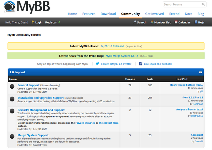Open 'Are you a human text?' thread
Image resolution: width=212 pixels, height=150 pixels.
189,109
